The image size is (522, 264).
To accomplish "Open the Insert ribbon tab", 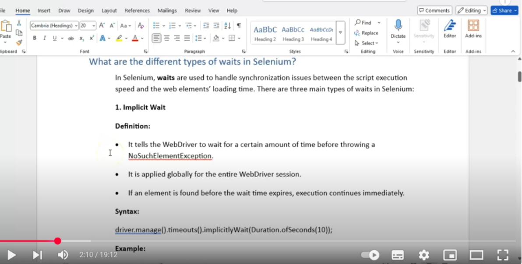I will pos(44,11).
